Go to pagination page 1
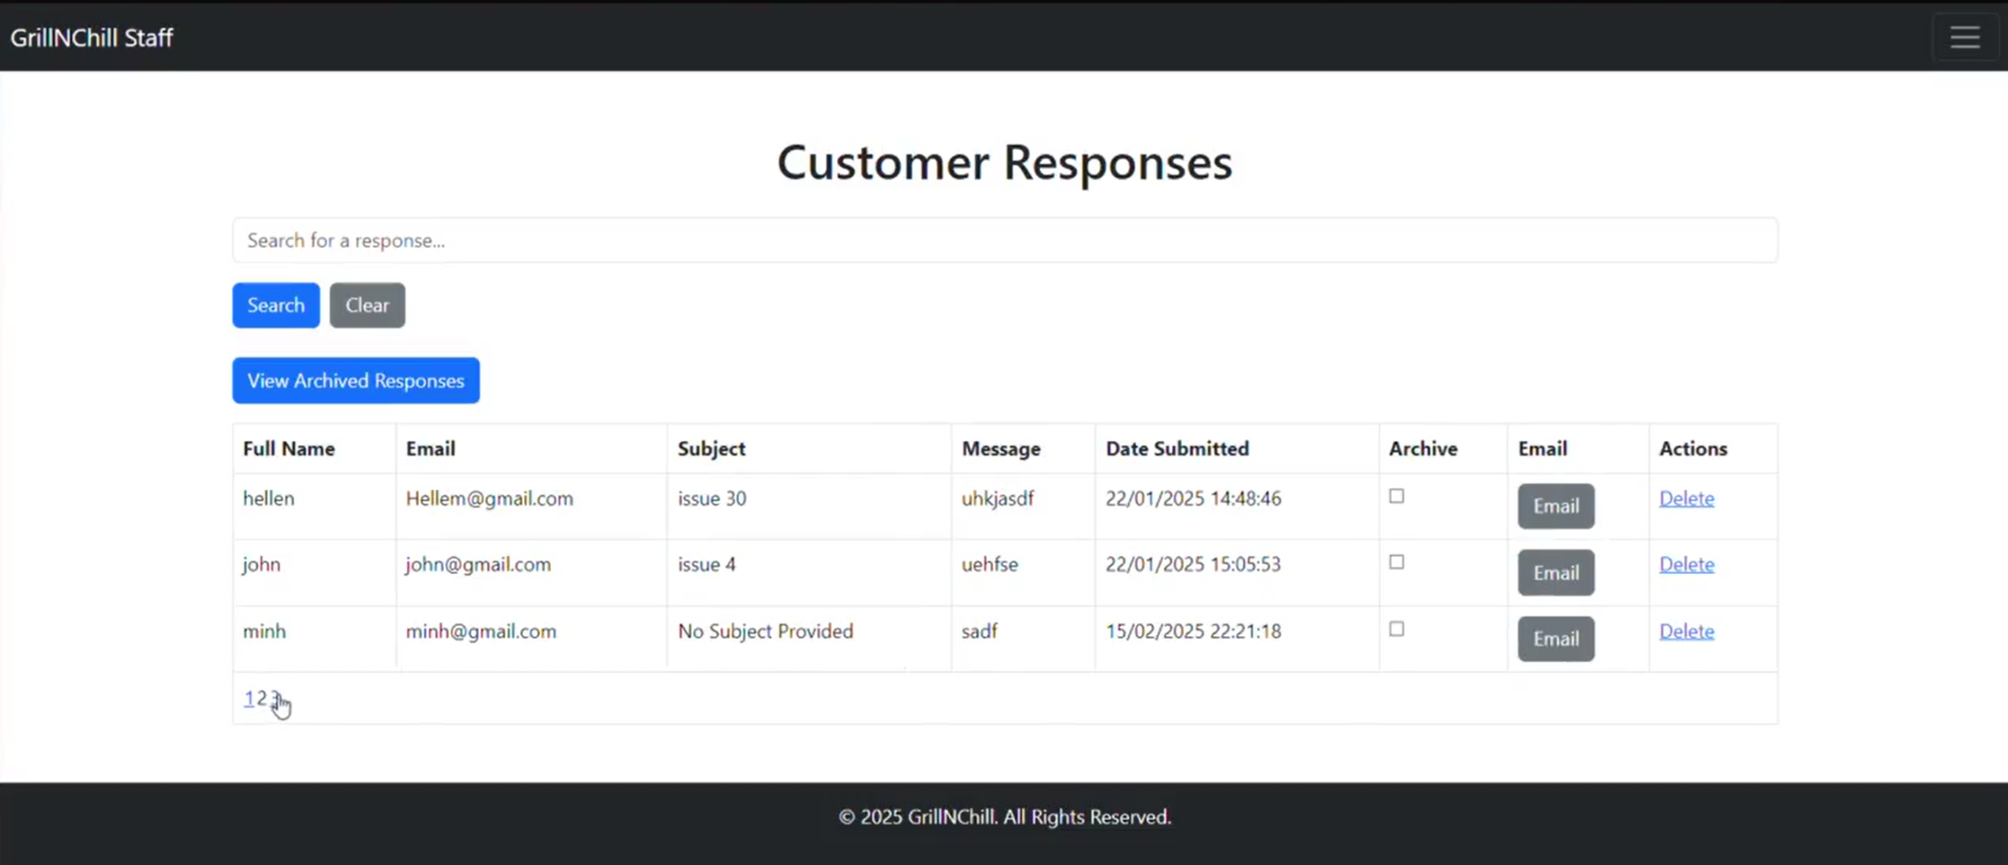This screenshot has height=865, width=2008. click(x=249, y=698)
